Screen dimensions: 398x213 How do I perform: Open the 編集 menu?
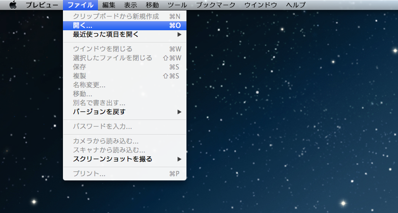coord(109,5)
